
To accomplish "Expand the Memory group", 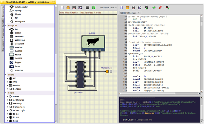I will click(8, 104).
